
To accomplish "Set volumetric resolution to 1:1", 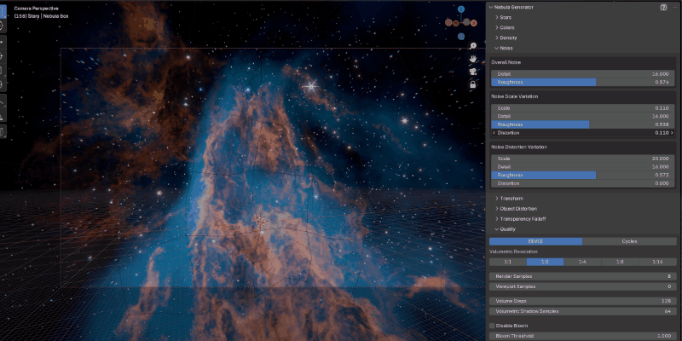I will (507, 262).
